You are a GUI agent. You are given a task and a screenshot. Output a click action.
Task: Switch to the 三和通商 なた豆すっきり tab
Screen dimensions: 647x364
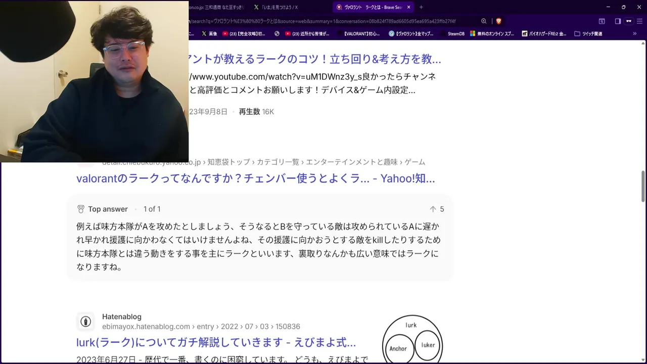coord(217,7)
